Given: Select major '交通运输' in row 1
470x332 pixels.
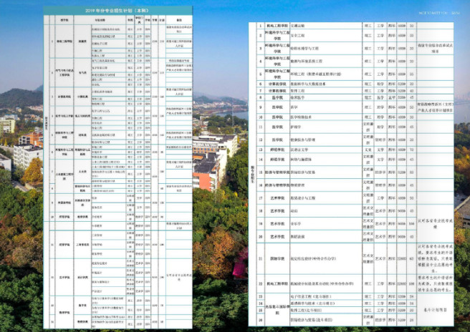Looking at the screenshot, I should point(297,26).
